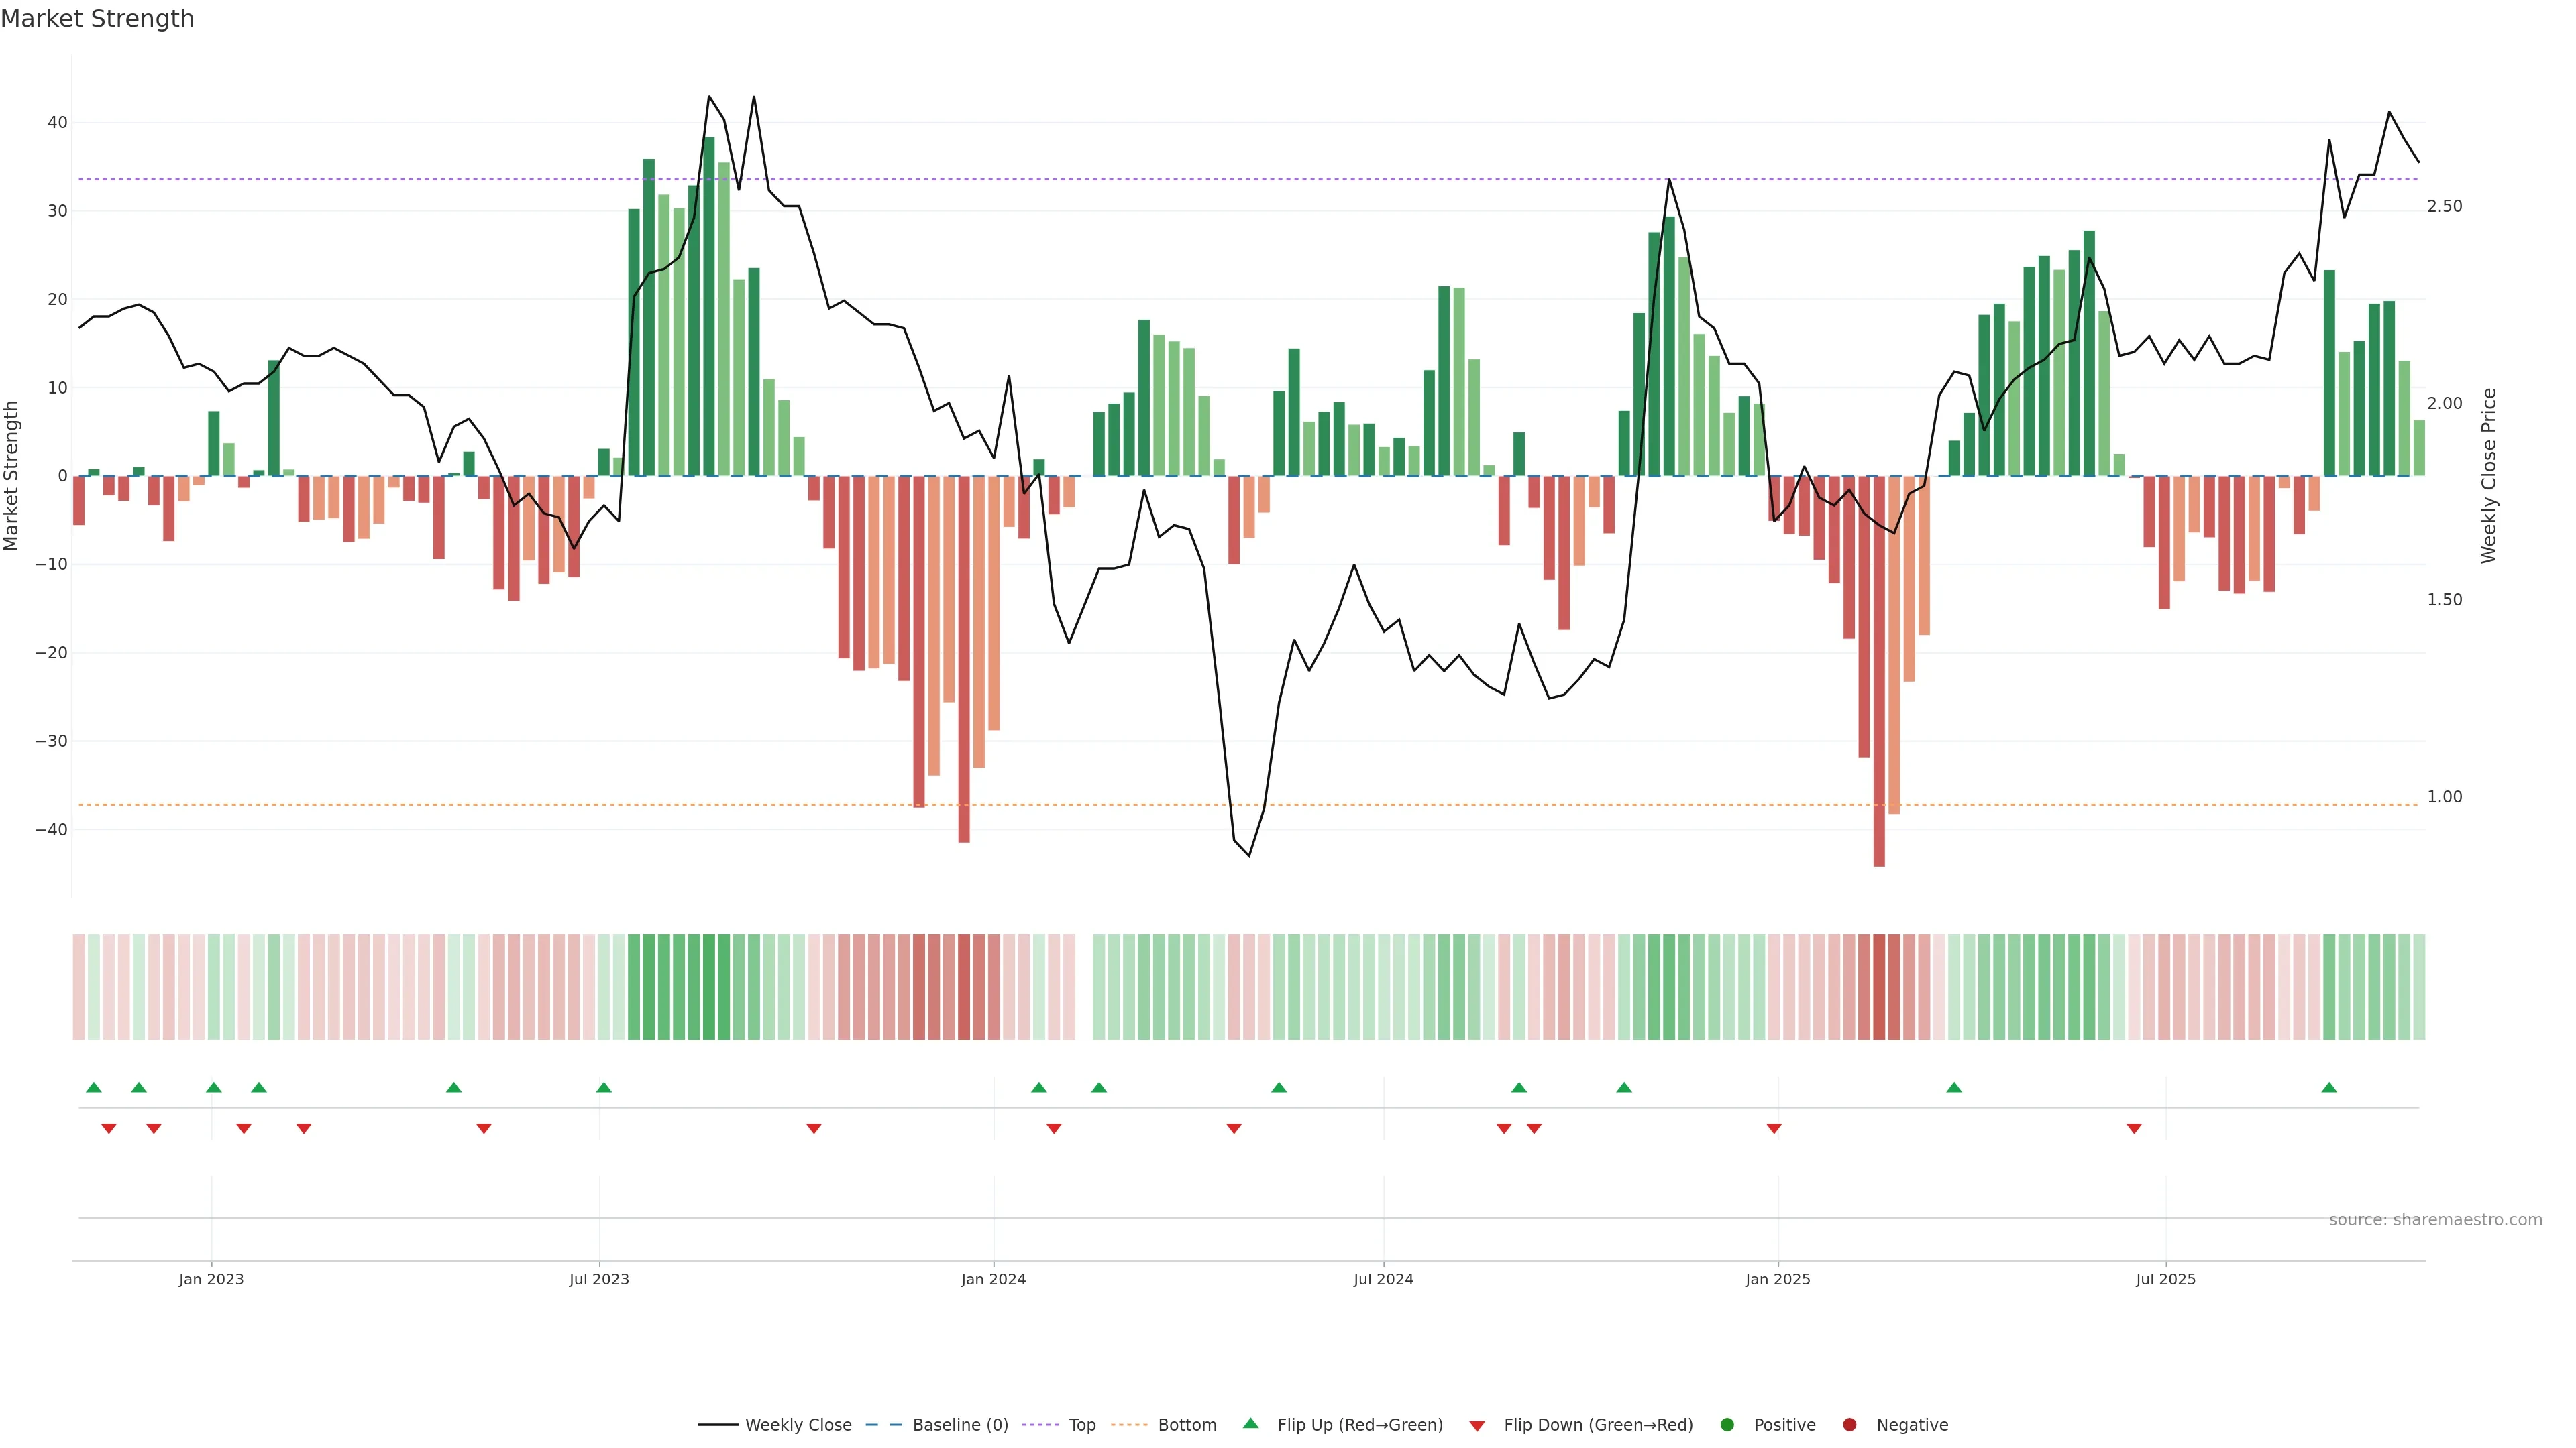This screenshot has width=2576, height=1448.
Task: Click the first red flip-down triangle marker
Action: (109, 1128)
